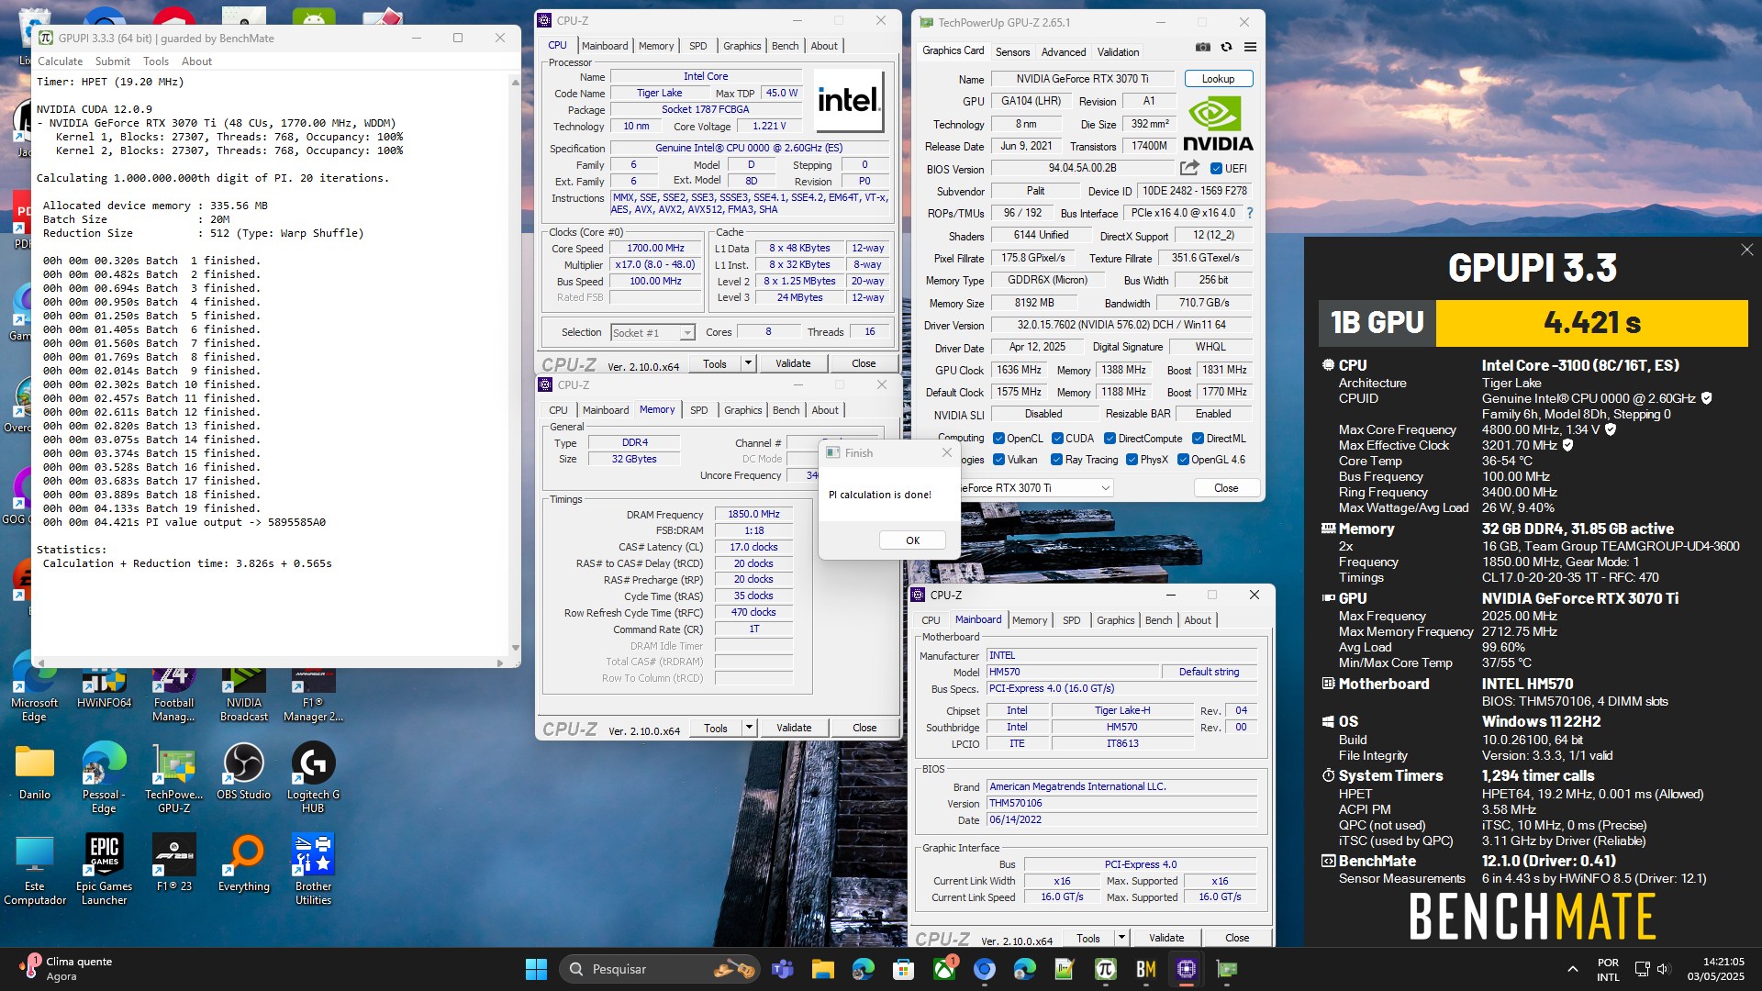Image resolution: width=1762 pixels, height=991 pixels.
Task: Click the BIOS Version export share icon
Action: point(1189,168)
